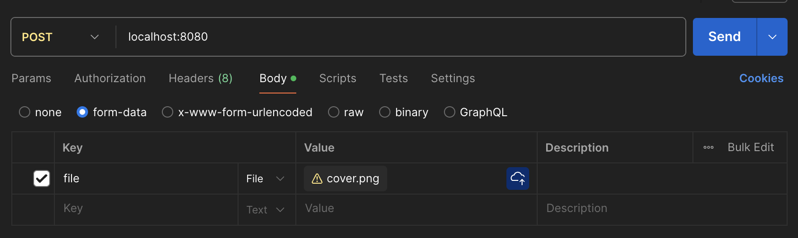The height and width of the screenshot is (238, 798).
Task: Pick the GraphQL body option
Action: pyautogui.click(x=450, y=112)
